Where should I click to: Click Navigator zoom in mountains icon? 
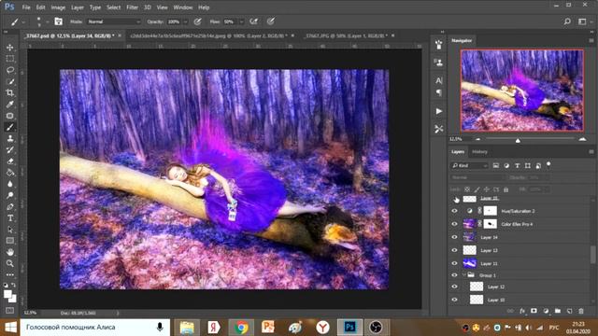click(x=582, y=139)
